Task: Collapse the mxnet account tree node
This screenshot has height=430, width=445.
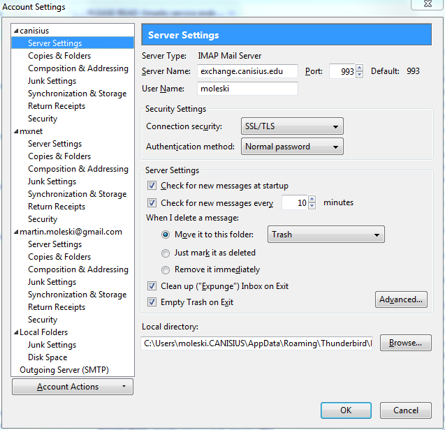Action: tap(16, 131)
